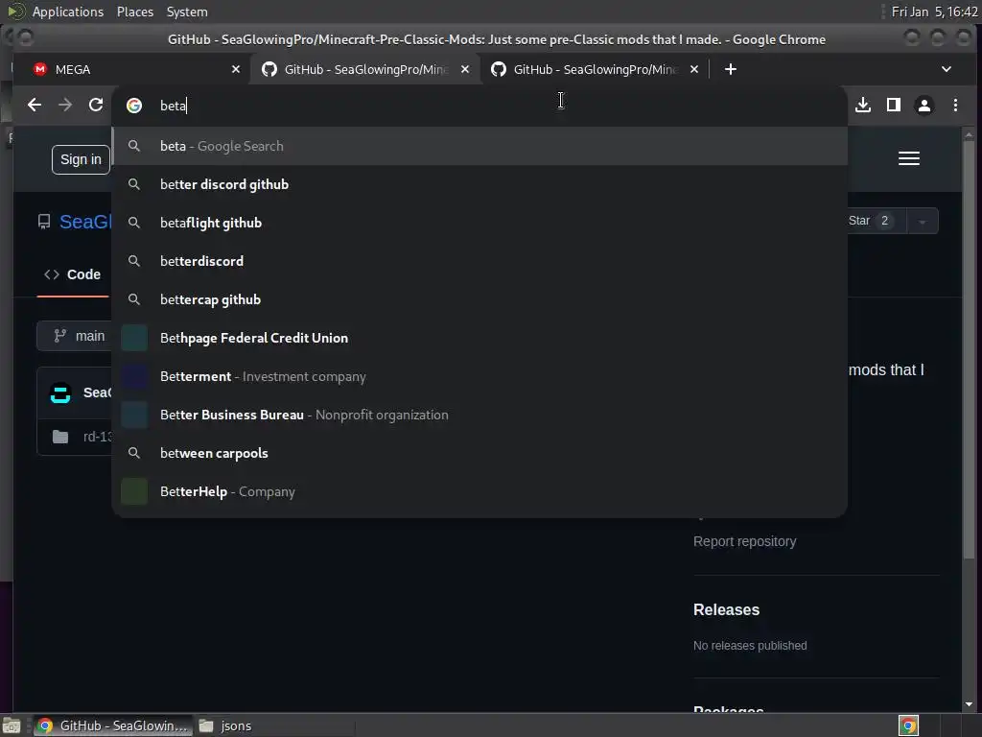The height and width of the screenshot is (737, 982).
Task: Open the Chrome profile avatar
Action: [x=924, y=106]
